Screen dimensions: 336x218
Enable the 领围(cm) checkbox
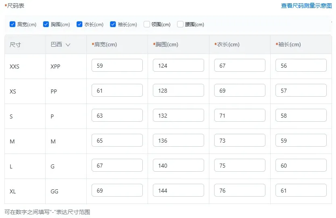pyautogui.click(x=146, y=25)
